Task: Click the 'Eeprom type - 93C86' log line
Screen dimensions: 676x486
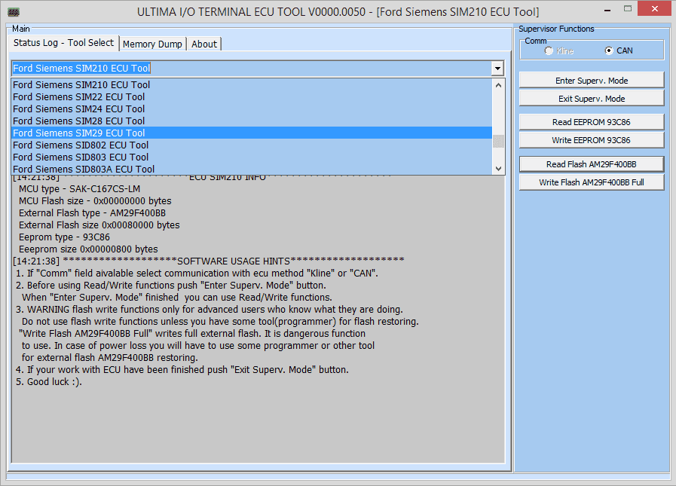Action: tap(64, 237)
